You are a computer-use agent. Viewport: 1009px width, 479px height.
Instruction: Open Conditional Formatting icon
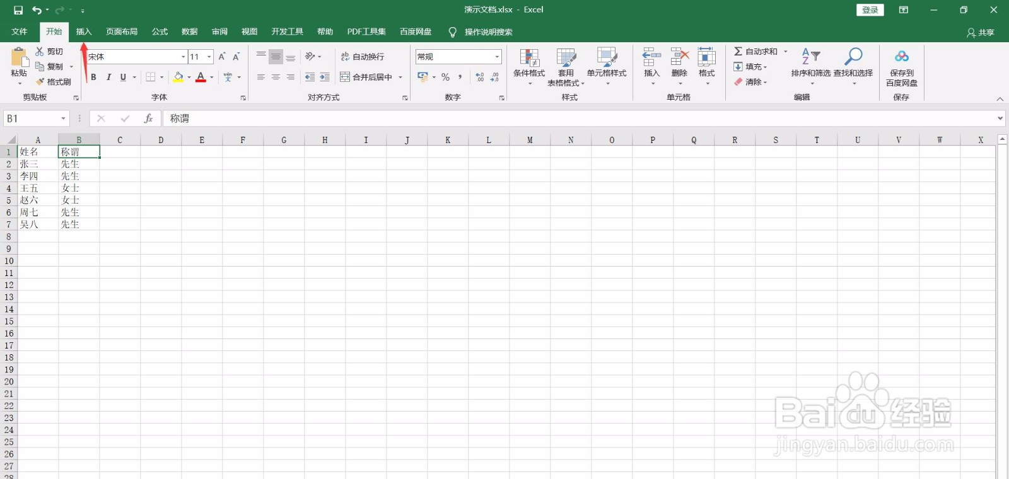point(529,57)
